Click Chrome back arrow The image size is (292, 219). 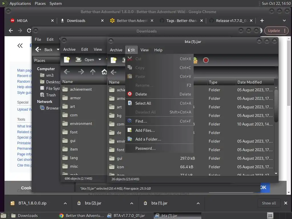pyautogui.click(x=11, y=31)
